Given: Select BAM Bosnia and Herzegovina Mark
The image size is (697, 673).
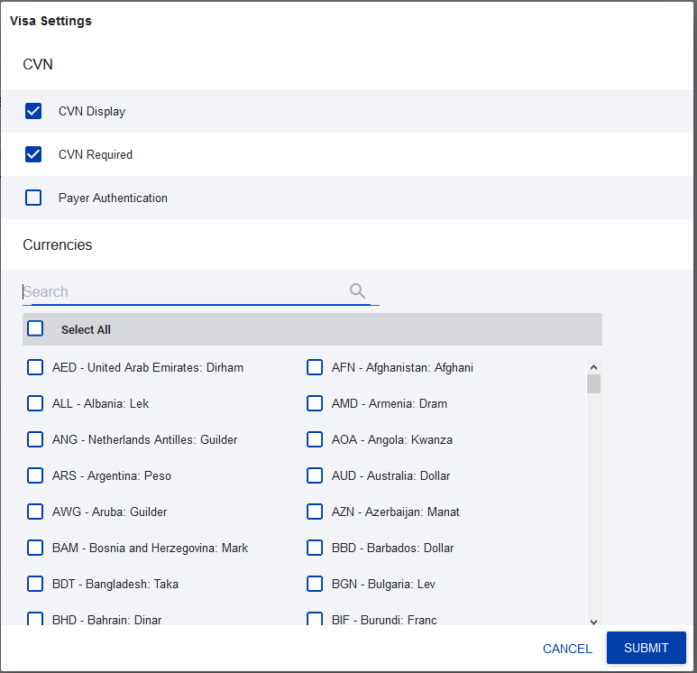Looking at the screenshot, I should [x=35, y=548].
